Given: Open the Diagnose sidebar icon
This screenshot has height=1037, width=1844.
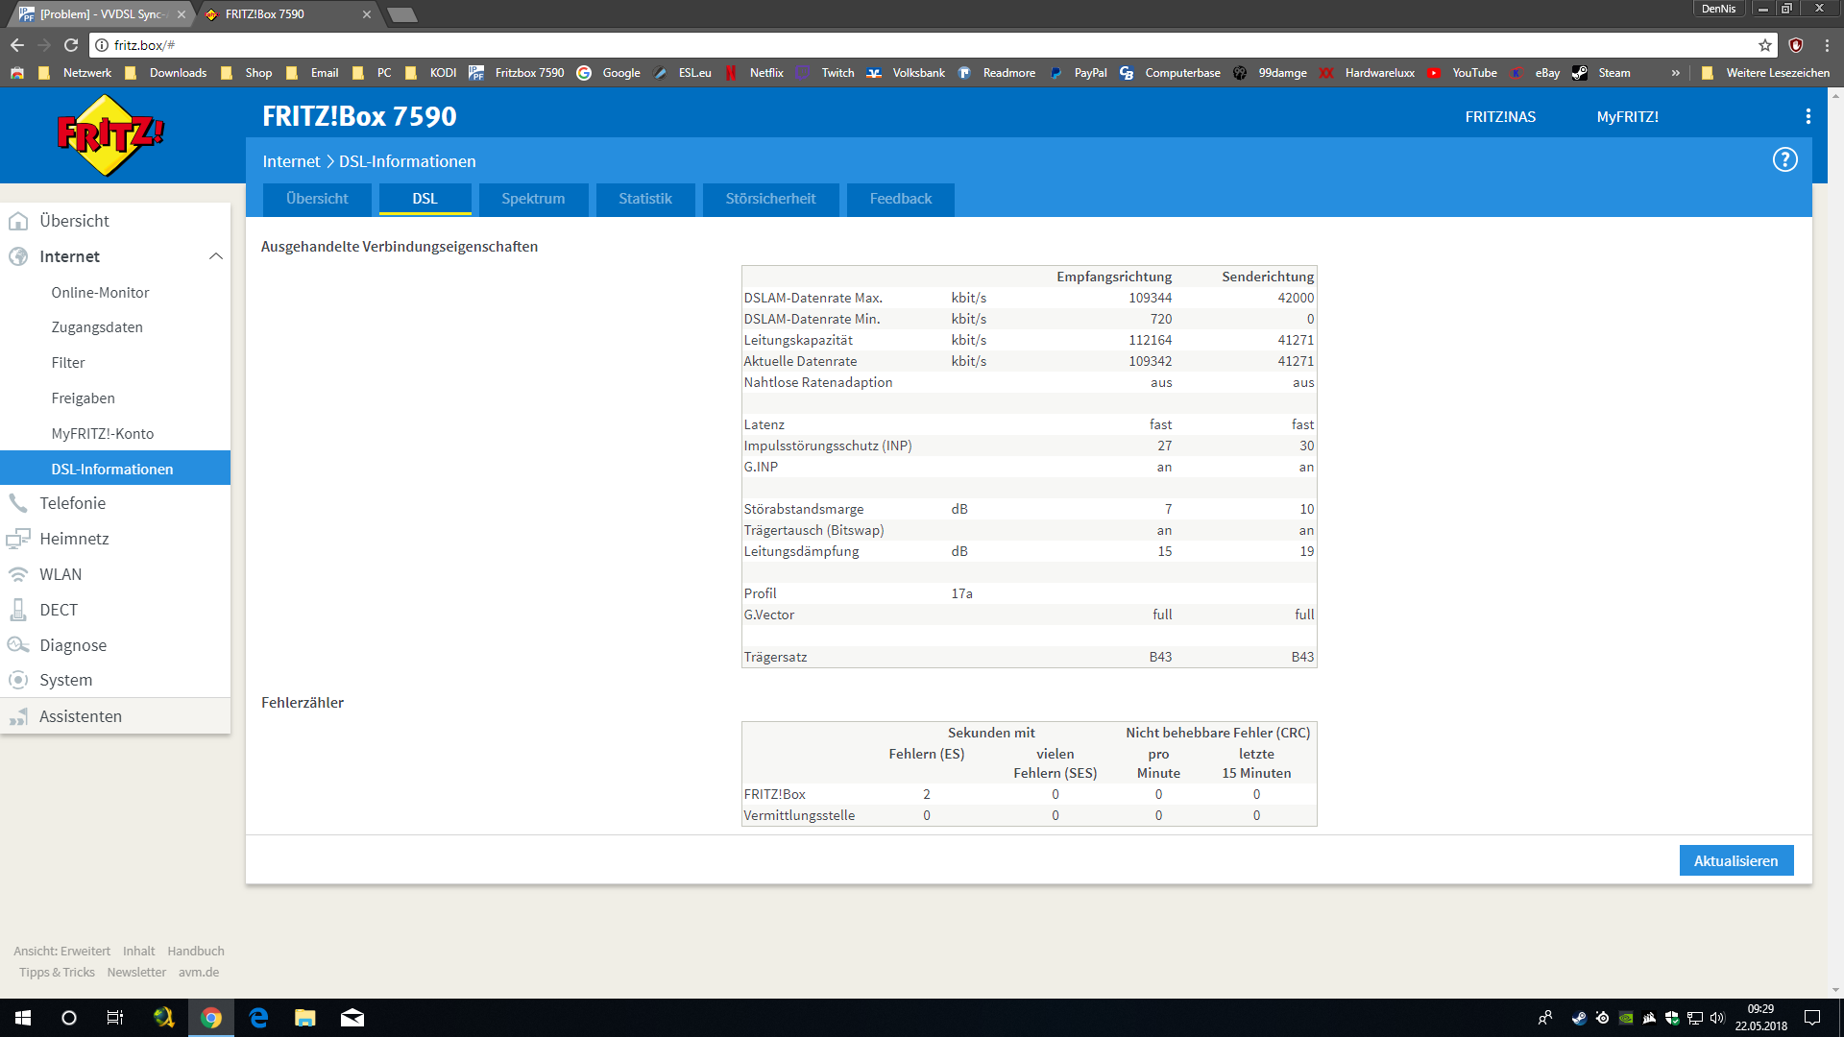Looking at the screenshot, I should point(18,645).
